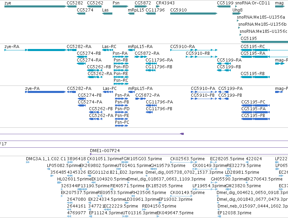288x218 pixels.
Task: Select the CG5195-PC protein label
Action: pos(253,102)
